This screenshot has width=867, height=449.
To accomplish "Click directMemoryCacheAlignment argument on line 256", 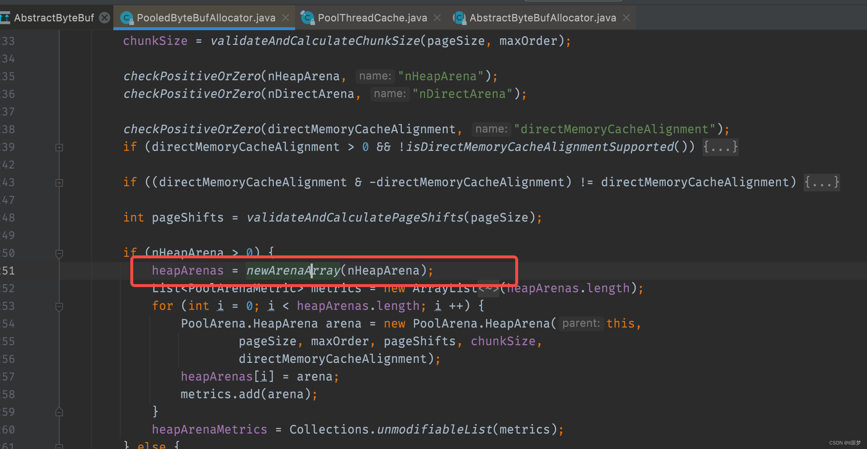I will (333, 359).
